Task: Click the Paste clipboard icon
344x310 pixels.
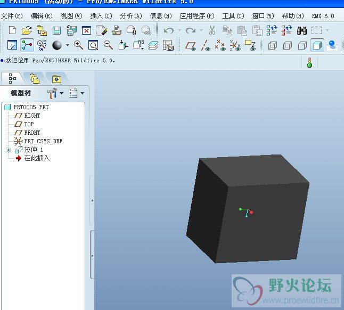Action: [x=242, y=30]
